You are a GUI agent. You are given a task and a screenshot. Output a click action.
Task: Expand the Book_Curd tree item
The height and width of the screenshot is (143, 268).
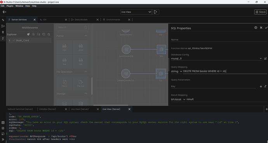(x=9, y=41)
